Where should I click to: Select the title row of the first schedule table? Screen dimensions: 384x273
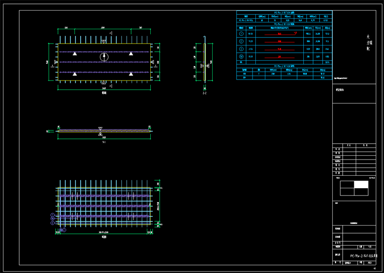point(284,12)
